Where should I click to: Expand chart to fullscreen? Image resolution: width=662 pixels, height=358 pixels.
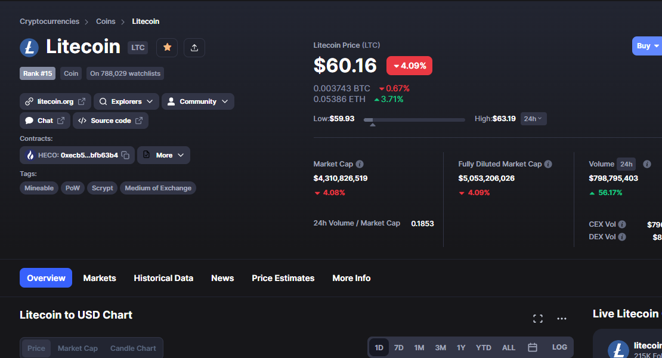coord(537,319)
